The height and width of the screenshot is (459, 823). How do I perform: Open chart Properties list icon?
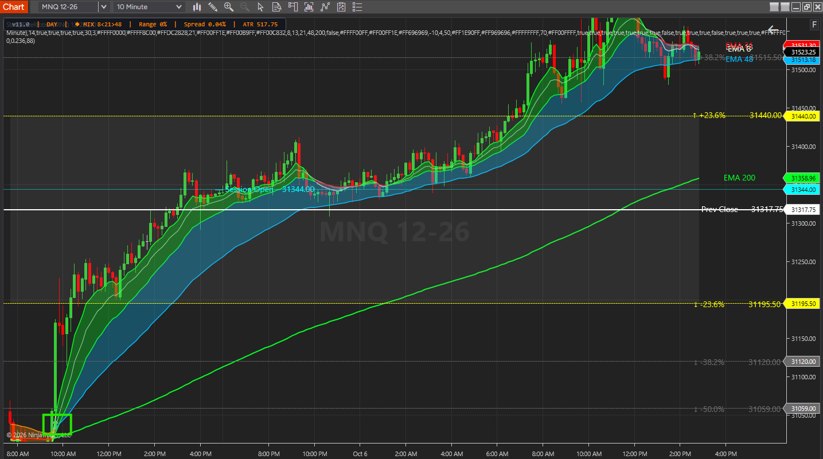[x=357, y=7]
